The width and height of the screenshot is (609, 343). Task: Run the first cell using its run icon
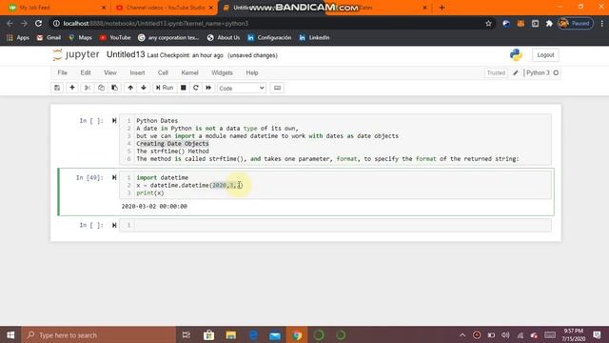114,121
